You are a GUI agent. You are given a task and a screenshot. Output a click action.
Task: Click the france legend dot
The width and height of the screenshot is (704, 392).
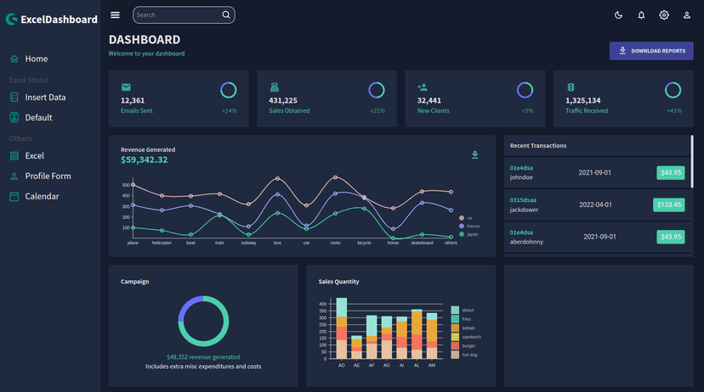pyautogui.click(x=461, y=227)
